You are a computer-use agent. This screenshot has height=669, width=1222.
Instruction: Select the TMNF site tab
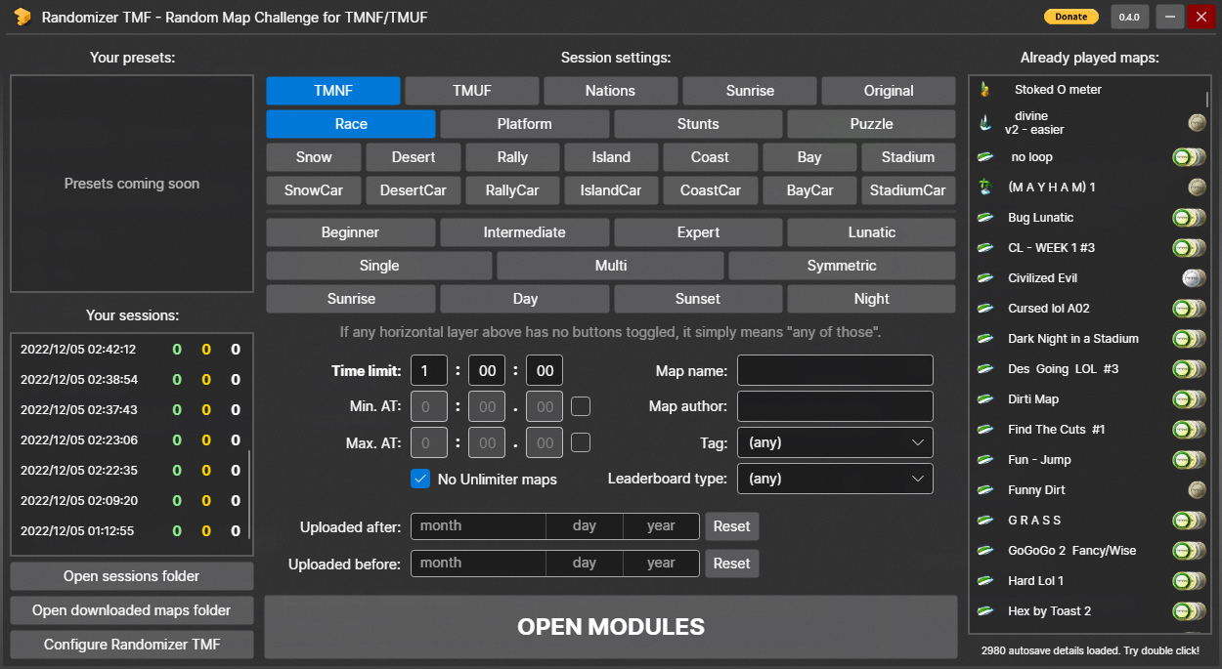(333, 91)
